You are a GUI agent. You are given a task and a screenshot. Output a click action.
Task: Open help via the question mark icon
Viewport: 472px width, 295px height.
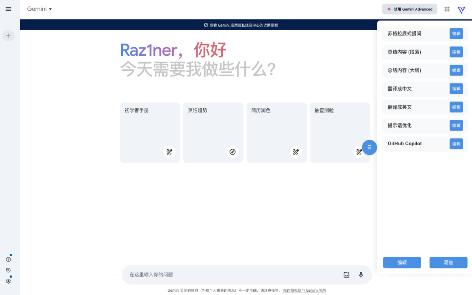click(x=8, y=259)
